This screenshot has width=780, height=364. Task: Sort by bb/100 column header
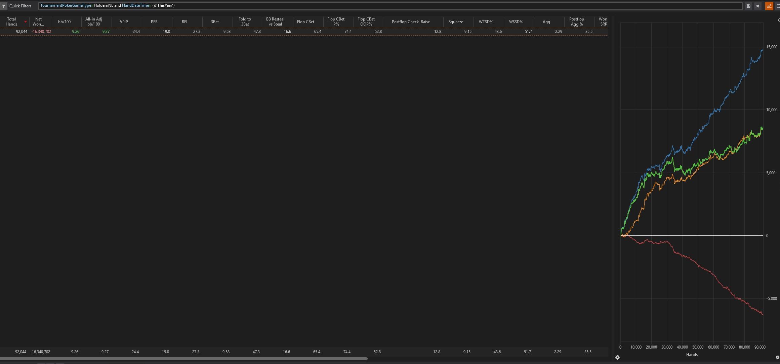click(x=64, y=21)
